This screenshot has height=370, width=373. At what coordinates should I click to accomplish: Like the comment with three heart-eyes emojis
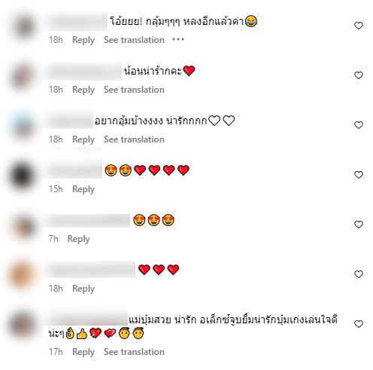coord(359,225)
